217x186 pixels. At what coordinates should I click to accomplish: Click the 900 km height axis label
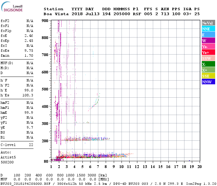coord(45,21)
